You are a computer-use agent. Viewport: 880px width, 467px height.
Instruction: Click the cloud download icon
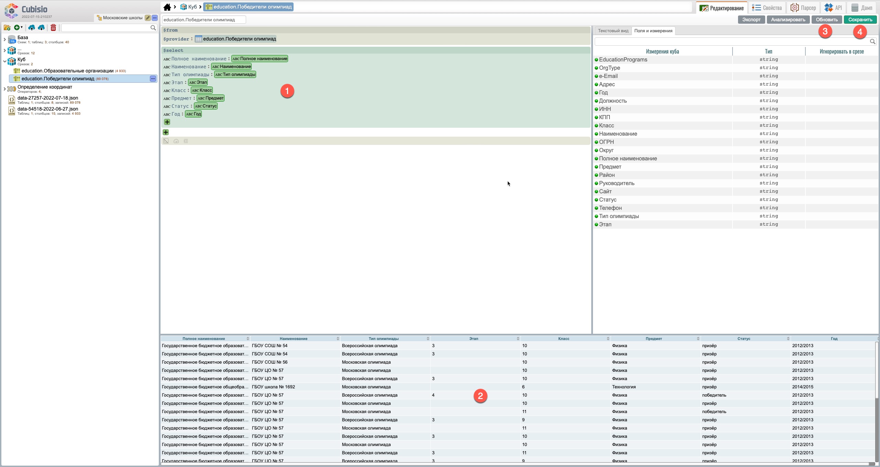click(41, 28)
